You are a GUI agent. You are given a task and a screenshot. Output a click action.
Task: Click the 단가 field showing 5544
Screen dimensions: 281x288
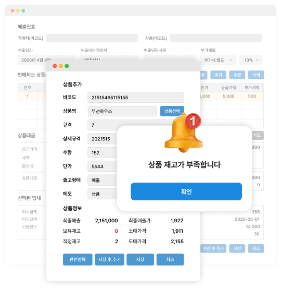pyautogui.click(x=102, y=166)
